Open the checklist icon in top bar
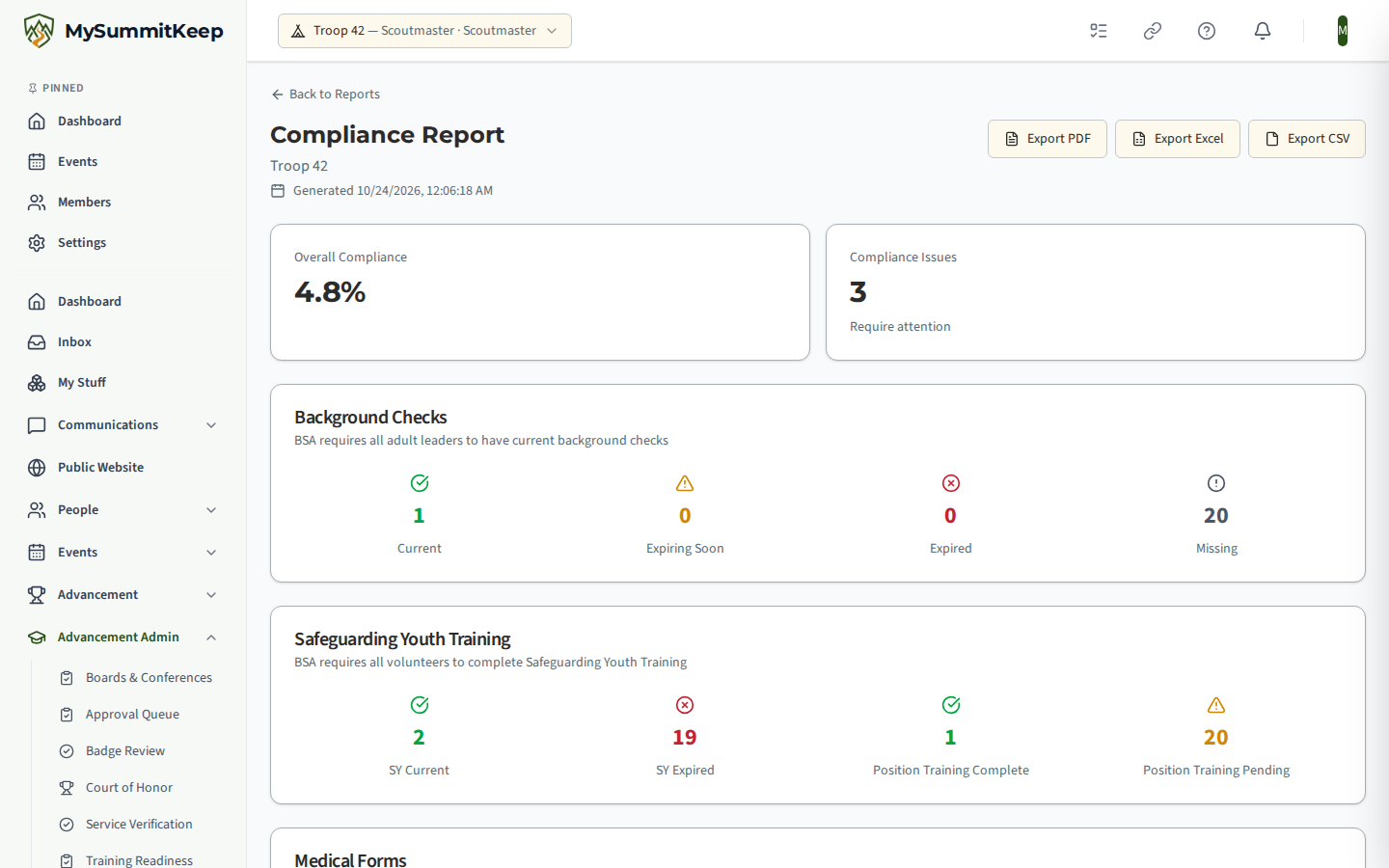Screen dimensions: 1389x868 click(1099, 31)
